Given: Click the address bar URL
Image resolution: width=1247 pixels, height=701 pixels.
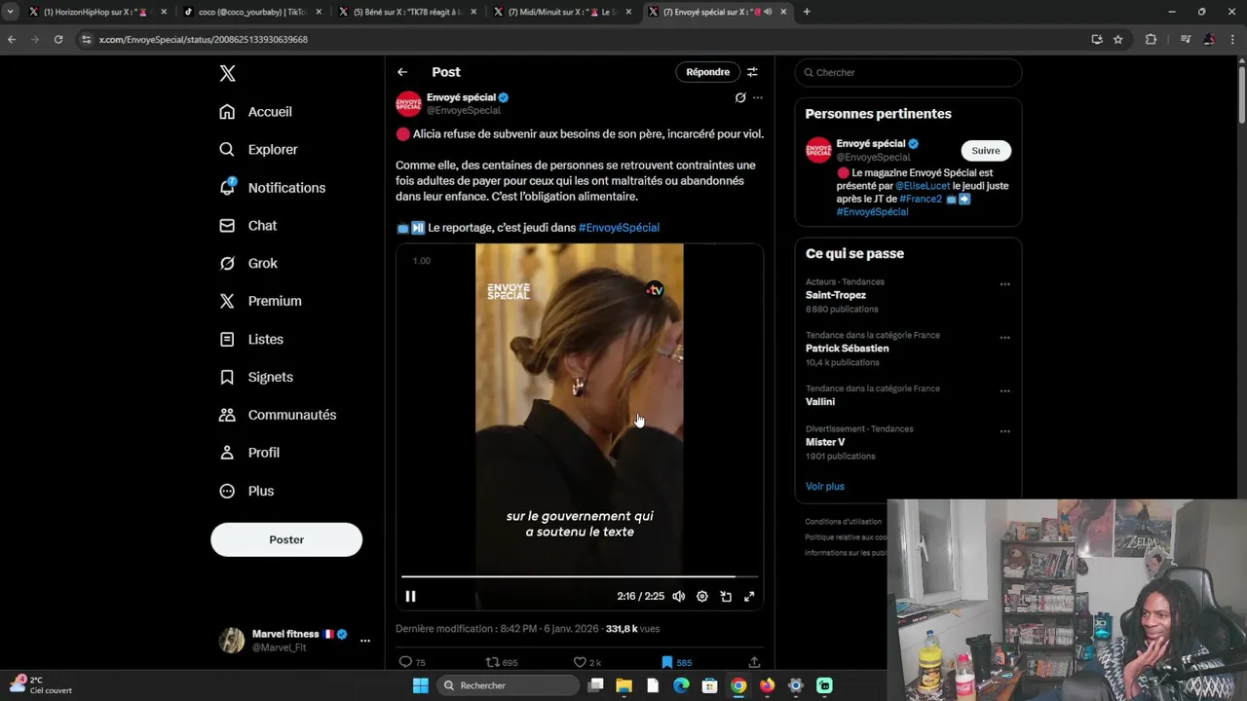Looking at the screenshot, I should point(203,40).
